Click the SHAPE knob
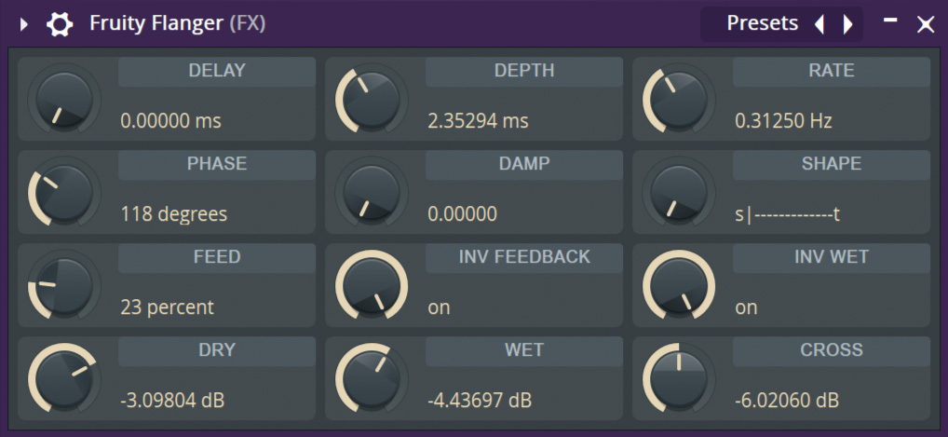The height and width of the screenshot is (437, 948). click(678, 193)
